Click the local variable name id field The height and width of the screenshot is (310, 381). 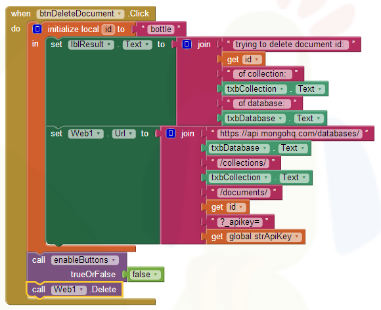108,29
